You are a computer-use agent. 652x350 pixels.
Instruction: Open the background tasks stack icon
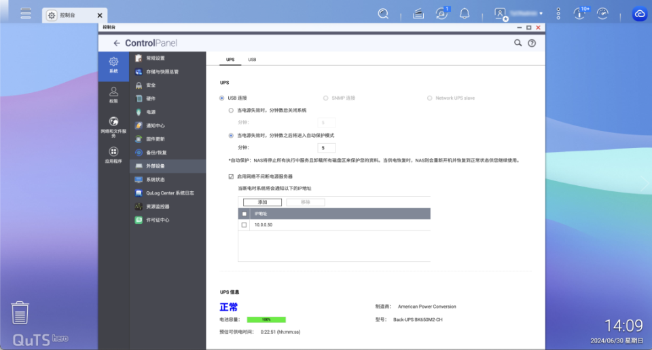(x=418, y=14)
